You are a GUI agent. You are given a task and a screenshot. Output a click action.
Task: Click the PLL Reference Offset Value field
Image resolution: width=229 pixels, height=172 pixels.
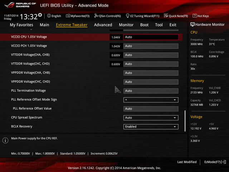(151, 109)
